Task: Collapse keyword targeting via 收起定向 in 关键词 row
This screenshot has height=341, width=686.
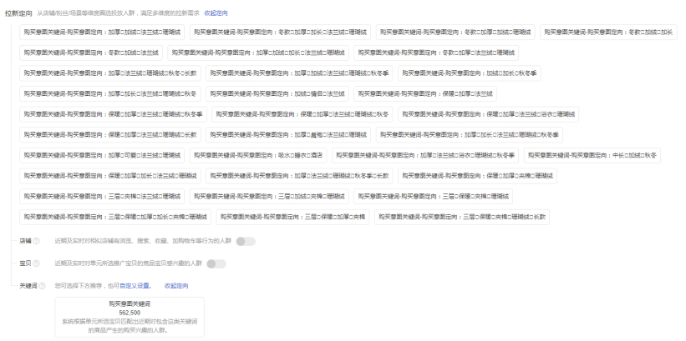Action: (176, 286)
